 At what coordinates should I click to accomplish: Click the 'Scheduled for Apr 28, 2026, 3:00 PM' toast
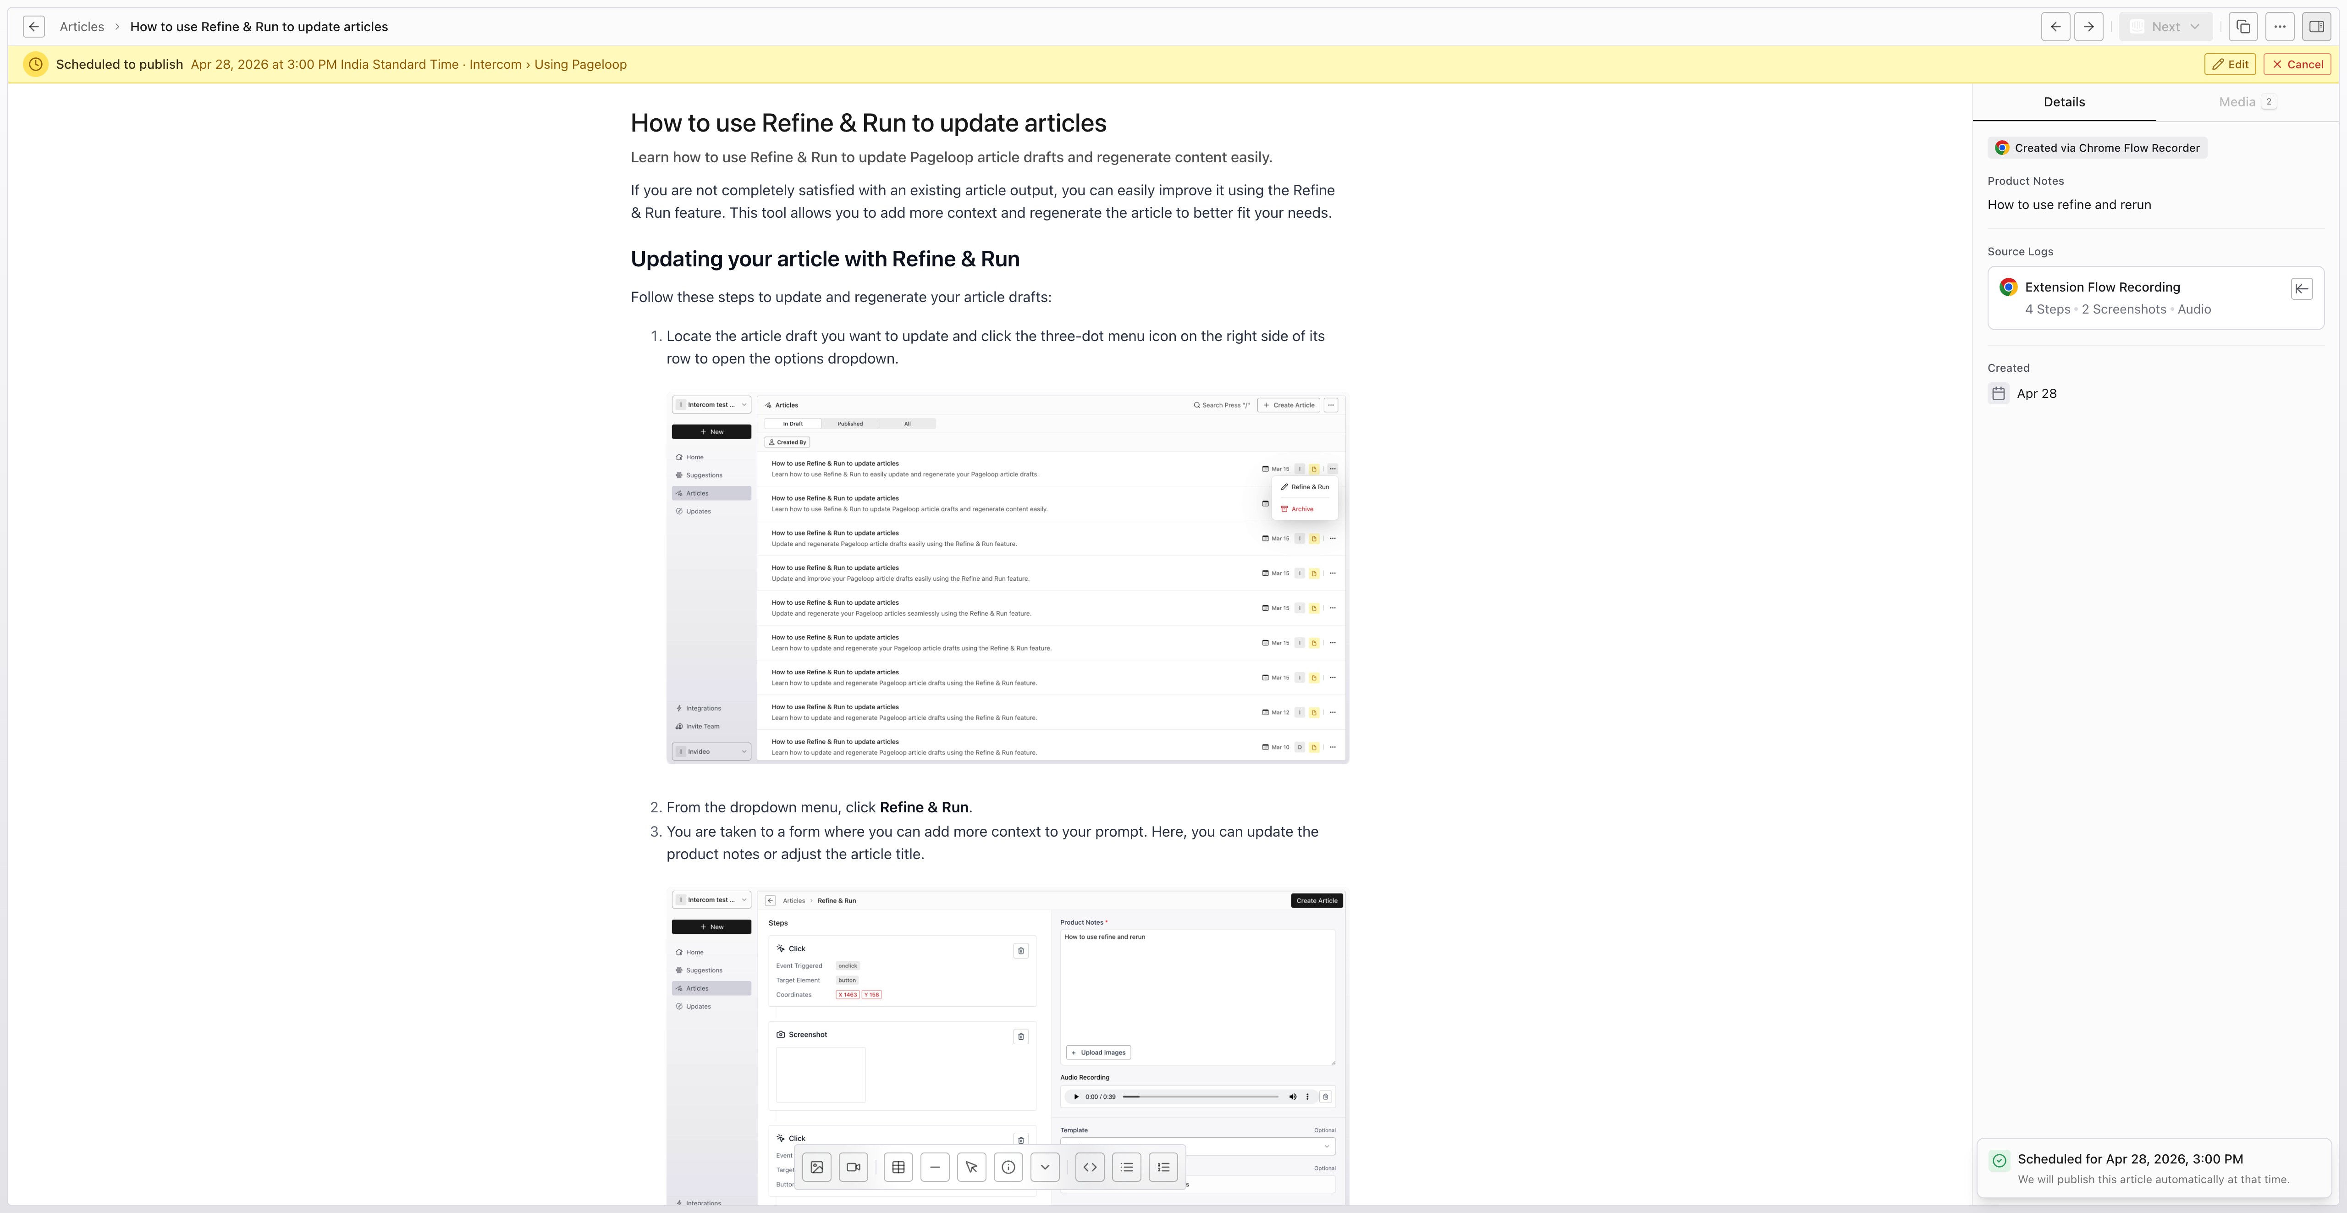click(x=2154, y=1169)
